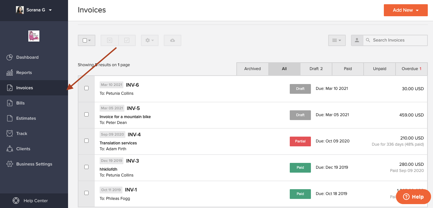Viewport: 433px width, 208px height.
Task: Open invoice INV-6
Action: point(133,85)
